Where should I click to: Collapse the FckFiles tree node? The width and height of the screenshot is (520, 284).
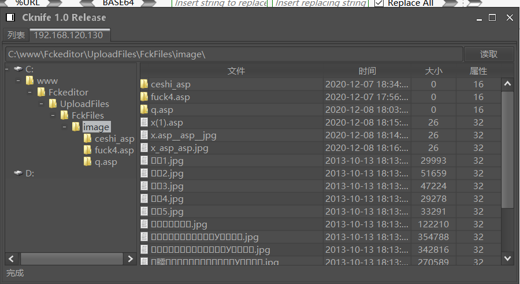(53, 115)
